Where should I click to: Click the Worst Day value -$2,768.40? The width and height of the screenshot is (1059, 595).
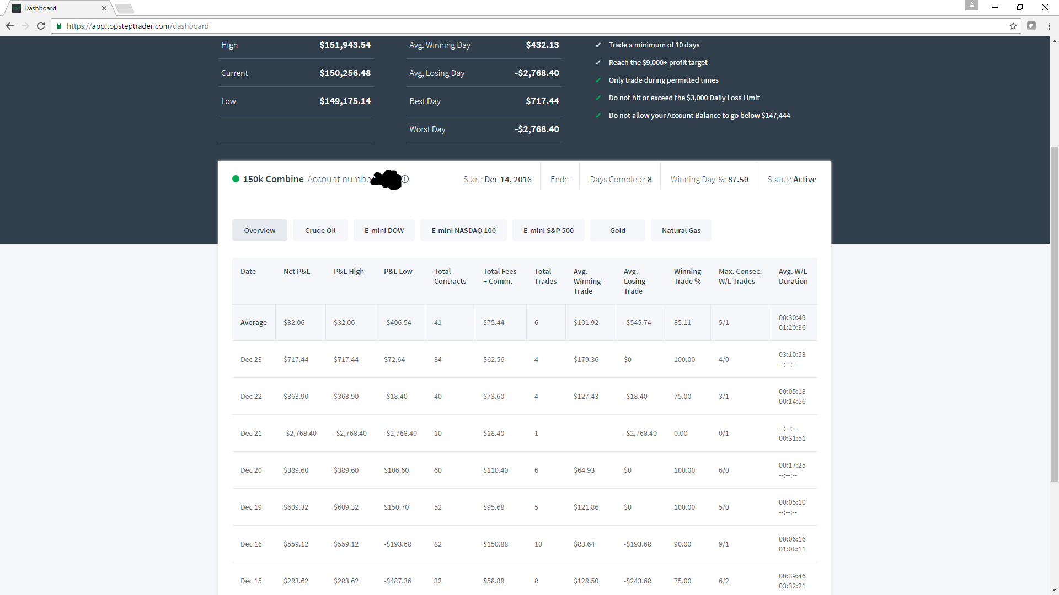point(537,129)
